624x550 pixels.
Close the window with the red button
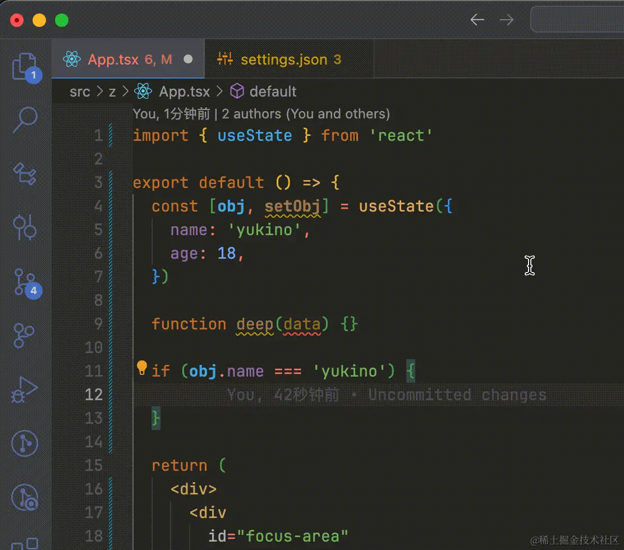(17, 20)
